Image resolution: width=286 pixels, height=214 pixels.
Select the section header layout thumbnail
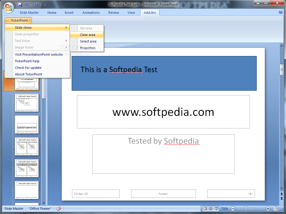pos(27,125)
